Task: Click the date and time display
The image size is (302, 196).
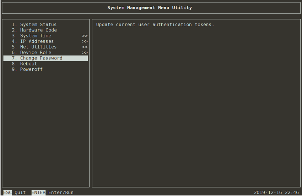Action: pyautogui.click(x=276, y=192)
